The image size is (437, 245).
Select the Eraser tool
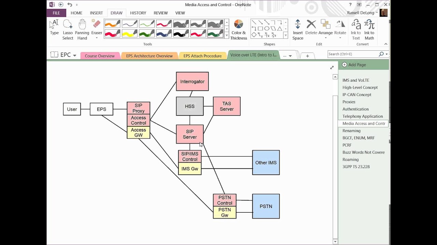coord(97,27)
